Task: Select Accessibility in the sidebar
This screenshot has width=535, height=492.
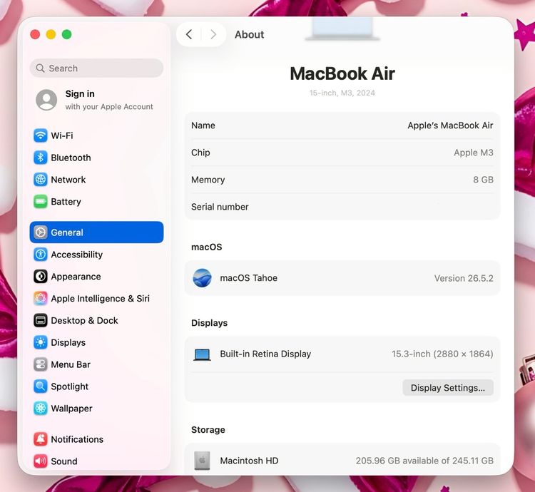Action: pos(96,255)
